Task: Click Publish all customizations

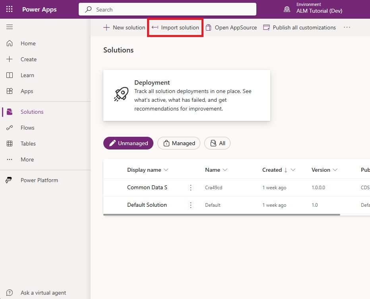Action: click(299, 27)
